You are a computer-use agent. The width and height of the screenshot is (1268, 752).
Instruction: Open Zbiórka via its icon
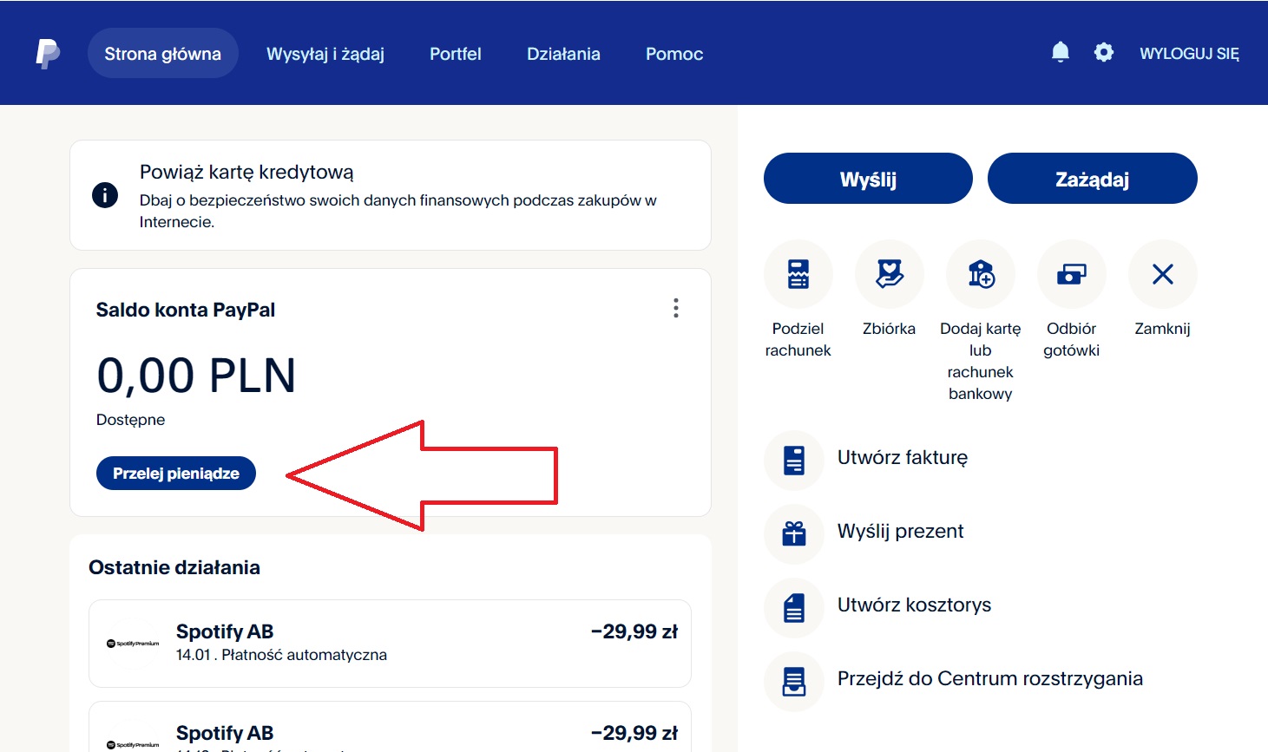(889, 273)
